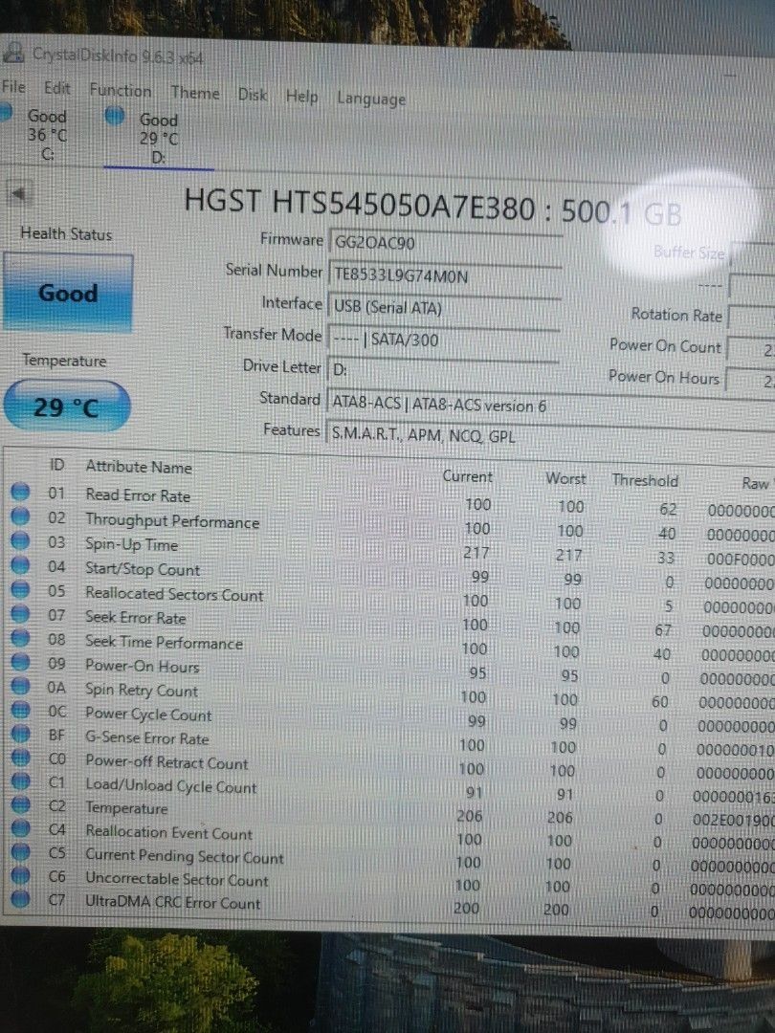Open the Theme menu
Screen dimensions: 775x1033
[x=195, y=93]
